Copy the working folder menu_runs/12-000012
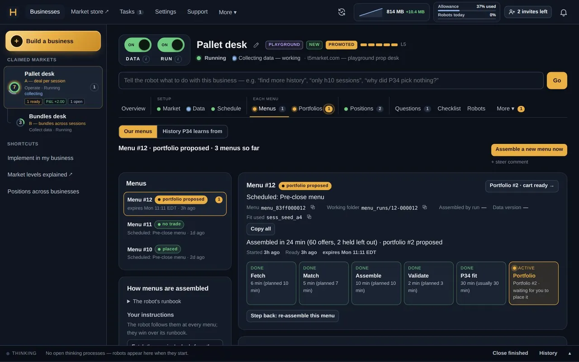 pyautogui.click(x=424, y=207)
